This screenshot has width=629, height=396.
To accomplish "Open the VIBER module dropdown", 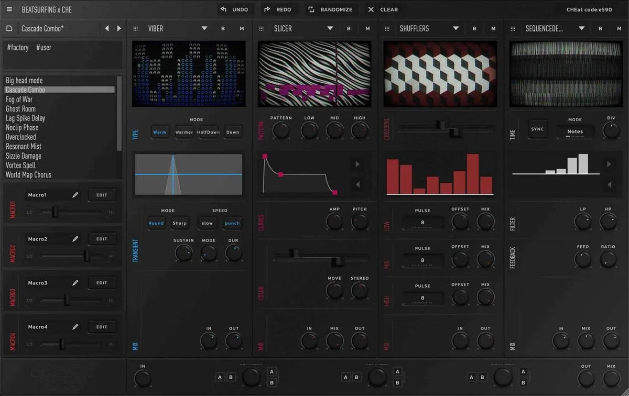I will coord(204,28).
